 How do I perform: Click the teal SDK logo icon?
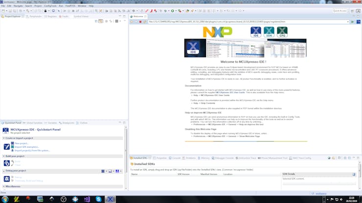click(269, 32)
